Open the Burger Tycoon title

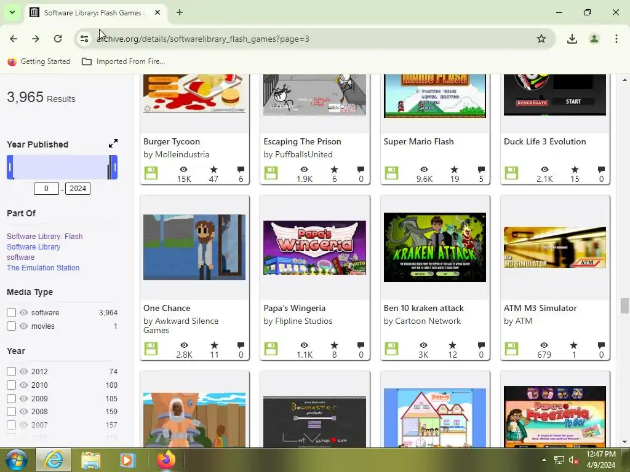tap(172, 142)
